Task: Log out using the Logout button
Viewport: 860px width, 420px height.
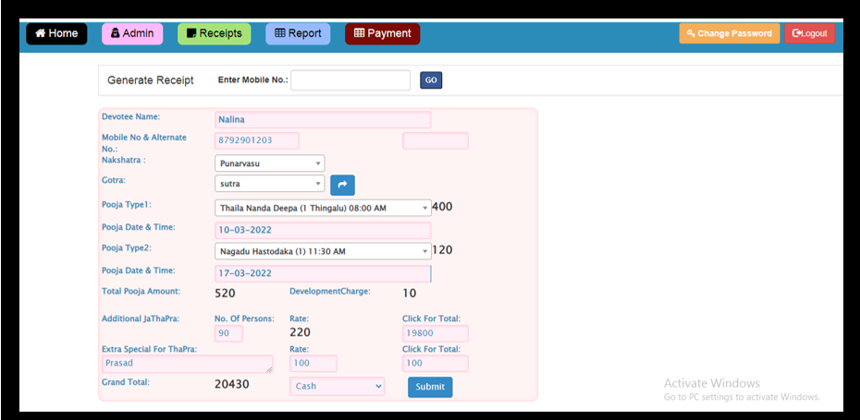Action: (x=809, y=33)
